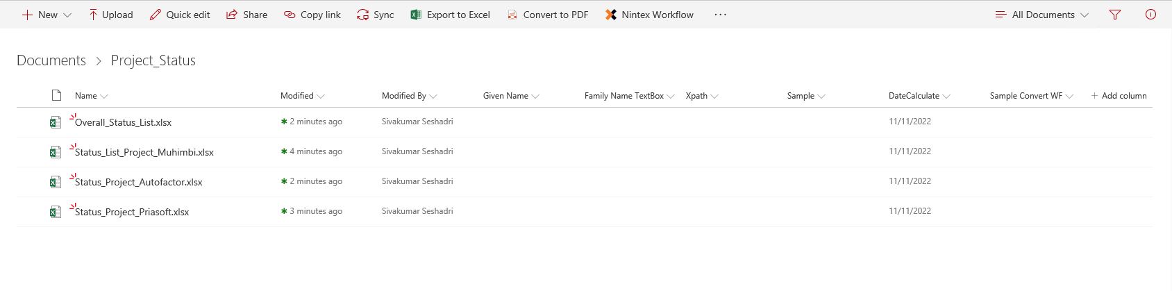Click 11/11/2022 in Priasoft row

click(x=910, y=211)
